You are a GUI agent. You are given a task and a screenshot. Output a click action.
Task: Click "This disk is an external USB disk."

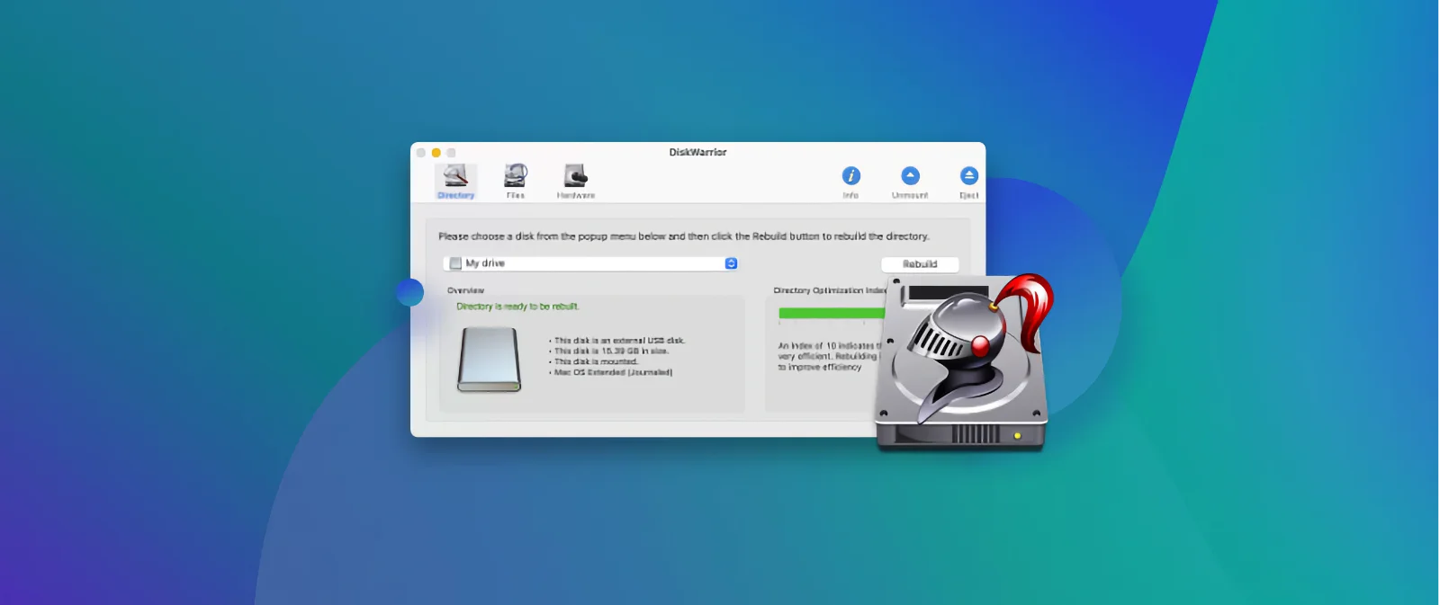(x=619, y=341)
